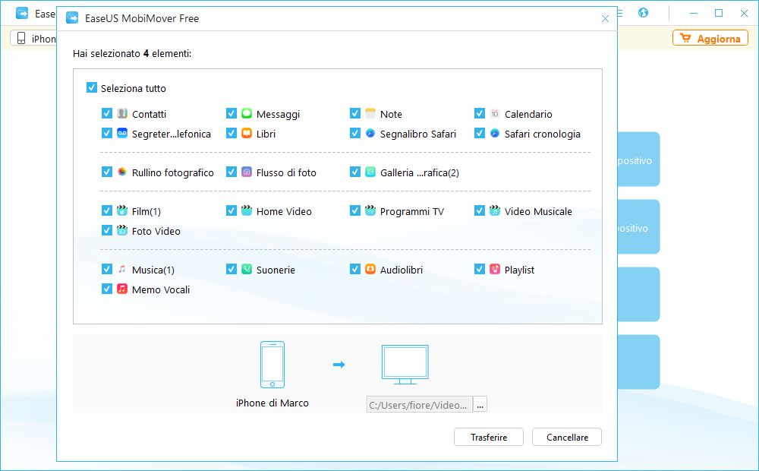Screen dimensions: 759x471
Task: Click the Home Video icon
Action: (x=247, y=210)
